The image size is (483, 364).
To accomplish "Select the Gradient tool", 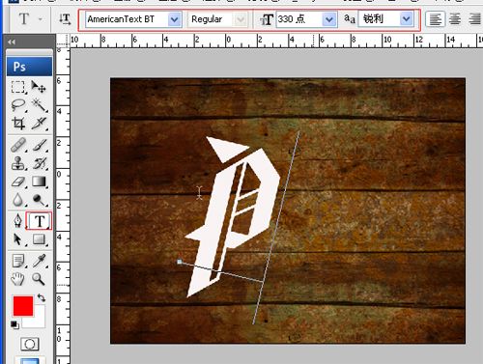I will (40, 182).
